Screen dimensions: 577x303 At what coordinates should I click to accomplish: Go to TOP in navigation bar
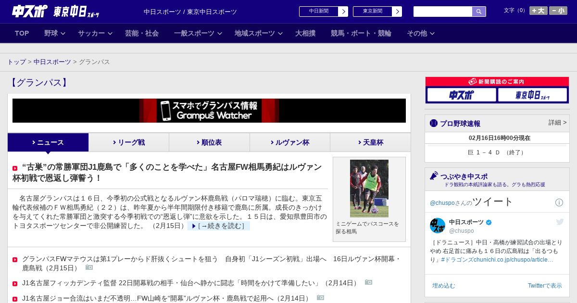pos(22,33)
